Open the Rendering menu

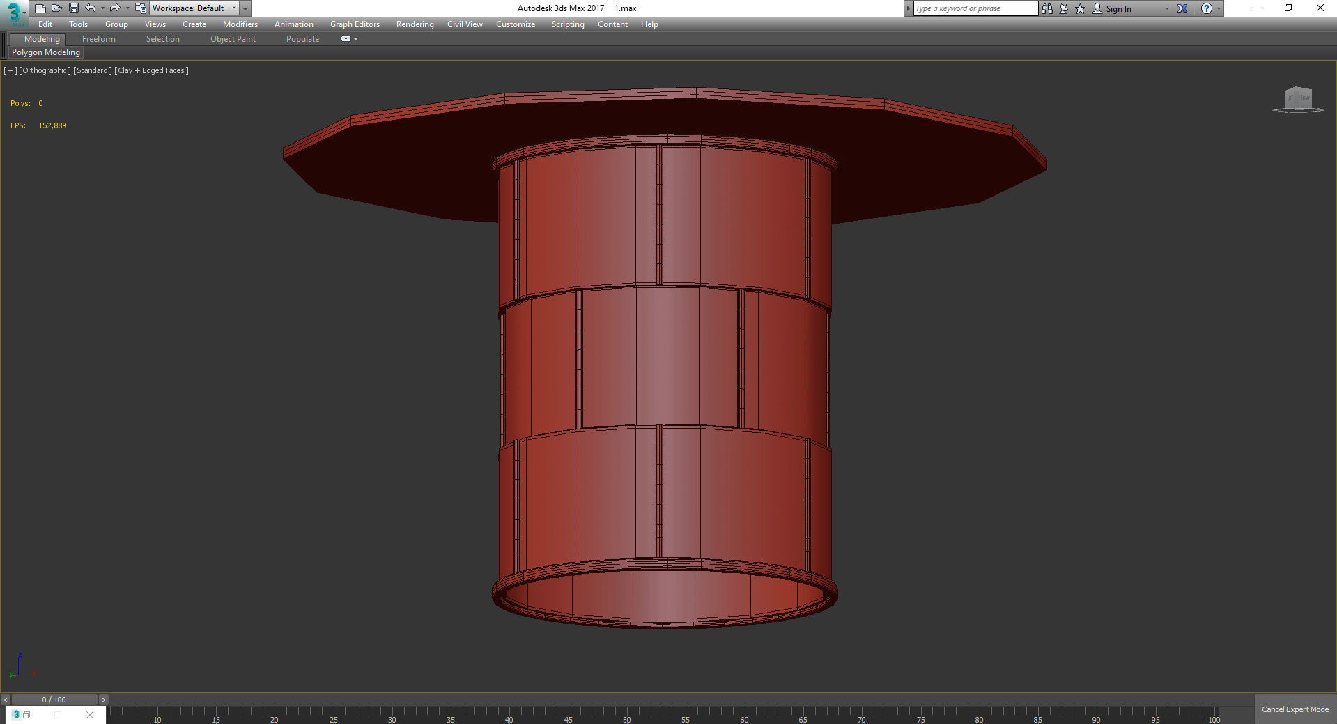click(x=415, y=24)
